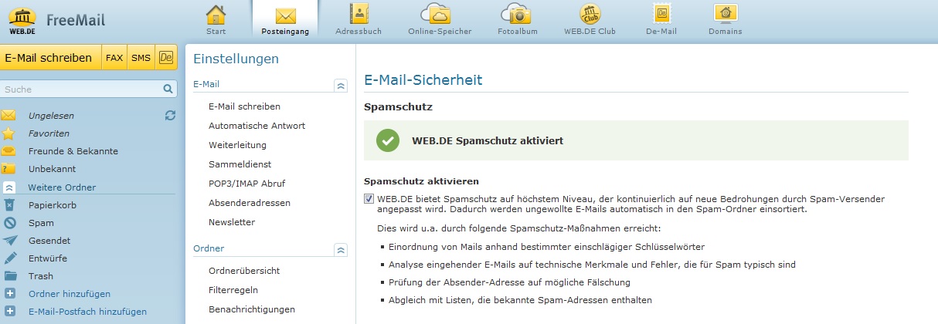
Task: Toggle the Spamschutz aktivieren checkbox
Action: point(369,198)
